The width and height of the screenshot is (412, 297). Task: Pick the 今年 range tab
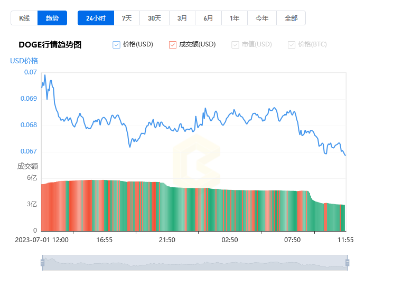(262, 18)
